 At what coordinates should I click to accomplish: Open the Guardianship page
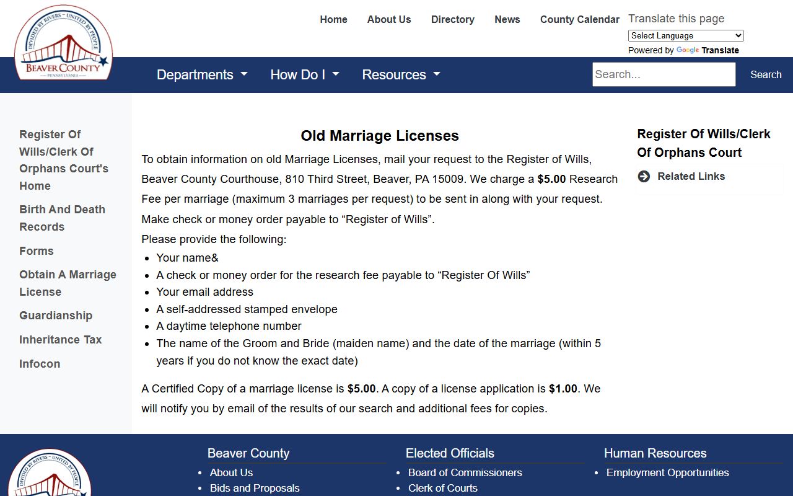tap(56, 316)
